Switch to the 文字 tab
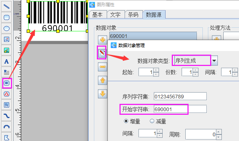Screen dimensions: 239x141 tap(115, 15)
